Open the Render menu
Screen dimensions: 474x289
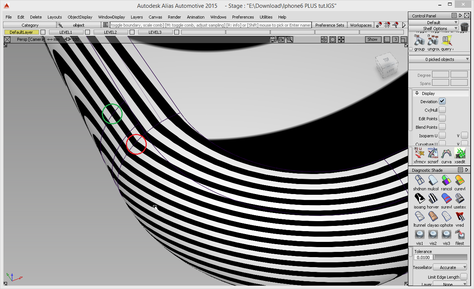pos(175,17)
